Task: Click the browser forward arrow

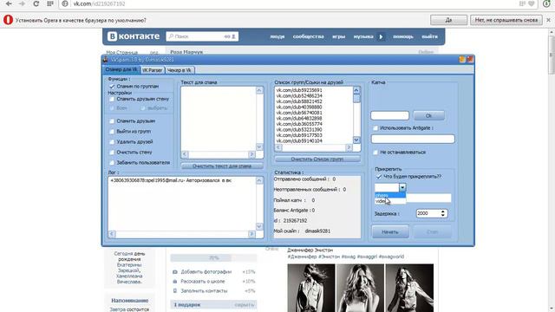Action: coord(22,3)
